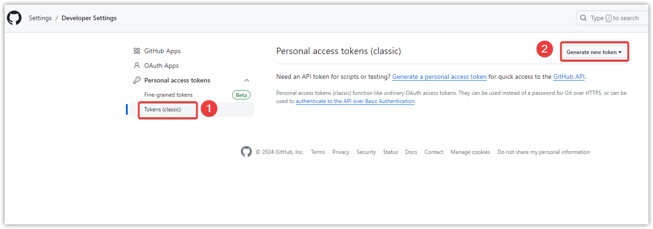Follow the Basic Authentication API link

[355, 101]
